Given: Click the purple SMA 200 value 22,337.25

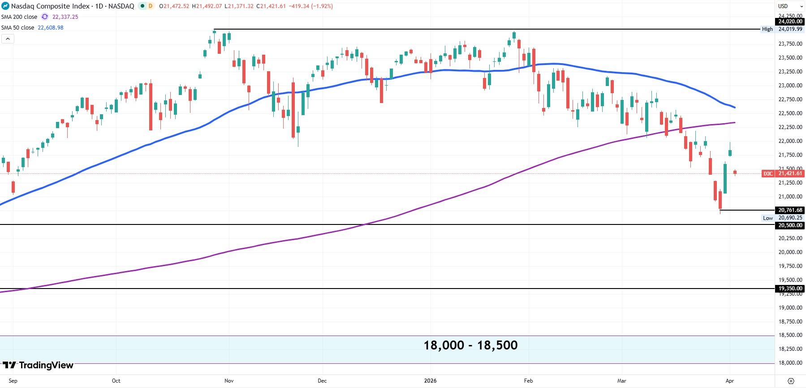Looking at the screenshot, I should click(65, 16).
